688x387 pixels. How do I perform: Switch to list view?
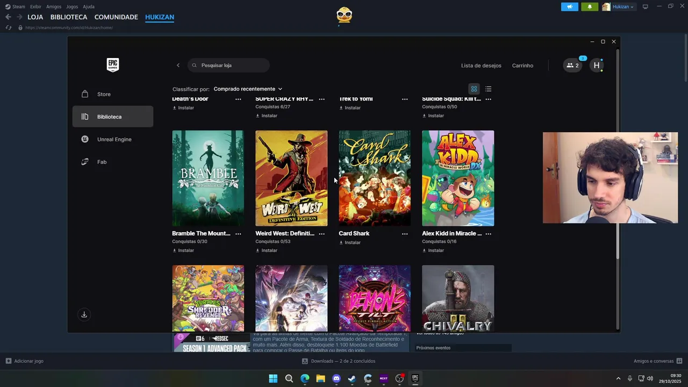(x=488, y=89)
